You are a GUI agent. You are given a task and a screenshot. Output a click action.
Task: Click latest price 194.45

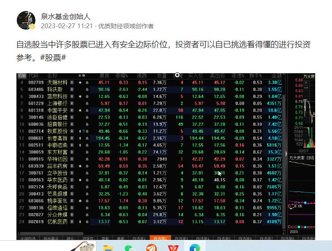point(103,139)
